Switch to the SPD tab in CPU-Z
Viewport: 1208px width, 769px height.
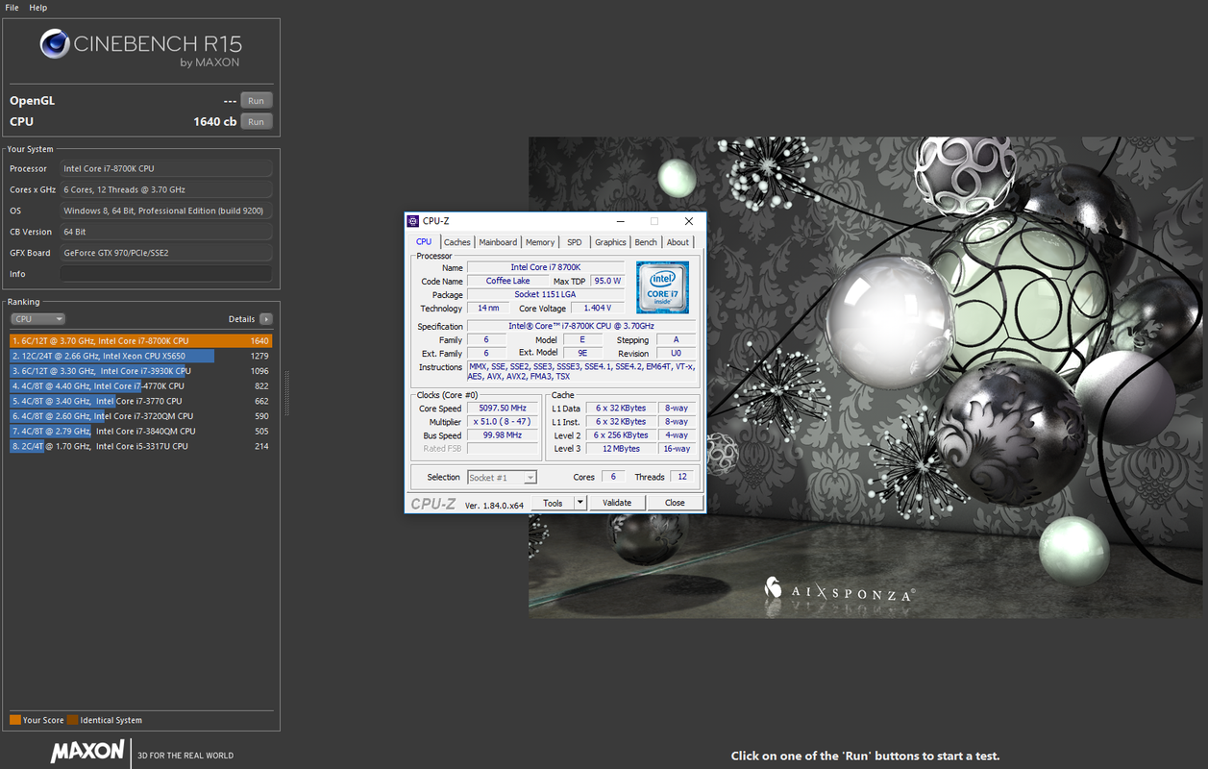(x=575, y=242)
